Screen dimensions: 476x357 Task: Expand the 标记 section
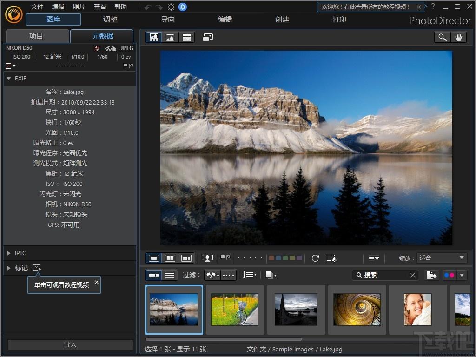(x=9, y=268)
